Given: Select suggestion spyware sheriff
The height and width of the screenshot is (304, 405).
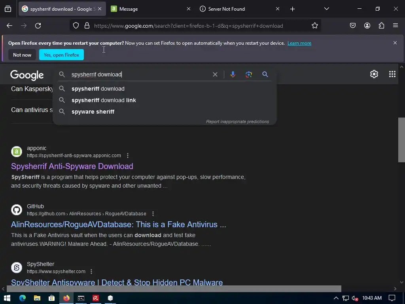Looking at the screenshot, I should coord(165,112).
